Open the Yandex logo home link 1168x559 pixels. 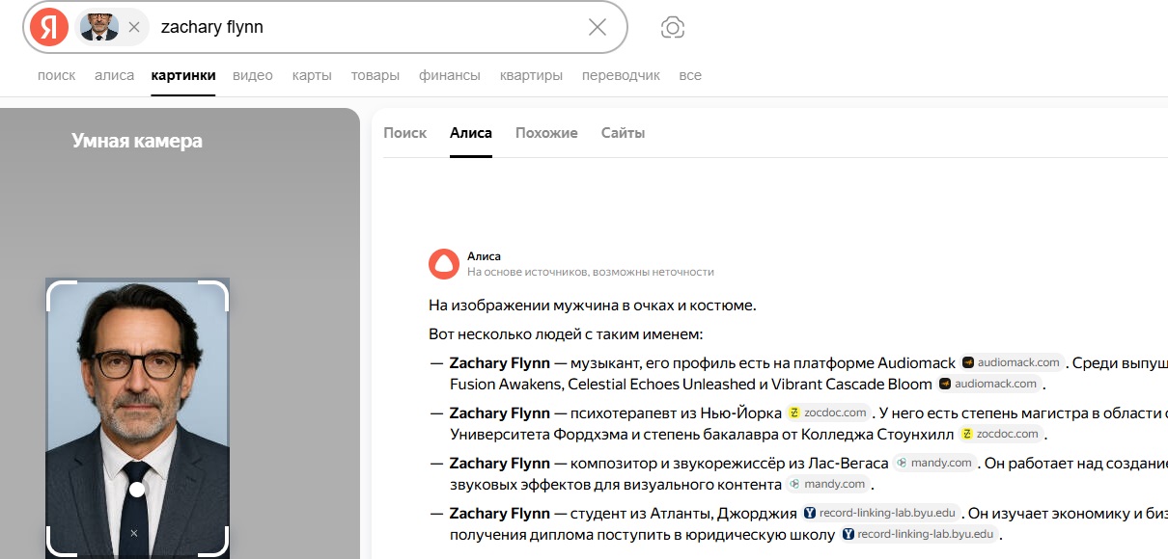click(x=49, y=27)
